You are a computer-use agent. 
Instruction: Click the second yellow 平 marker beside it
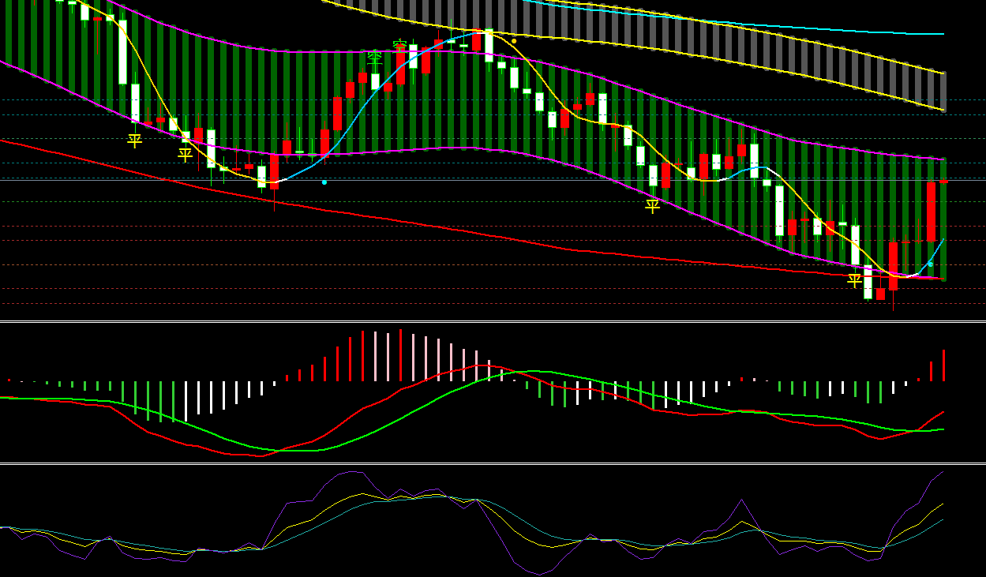tap(186, 155)
